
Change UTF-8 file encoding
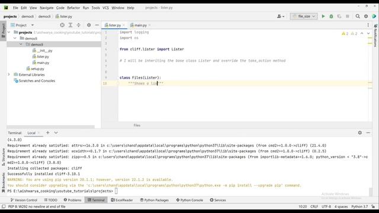coord(326,206)
